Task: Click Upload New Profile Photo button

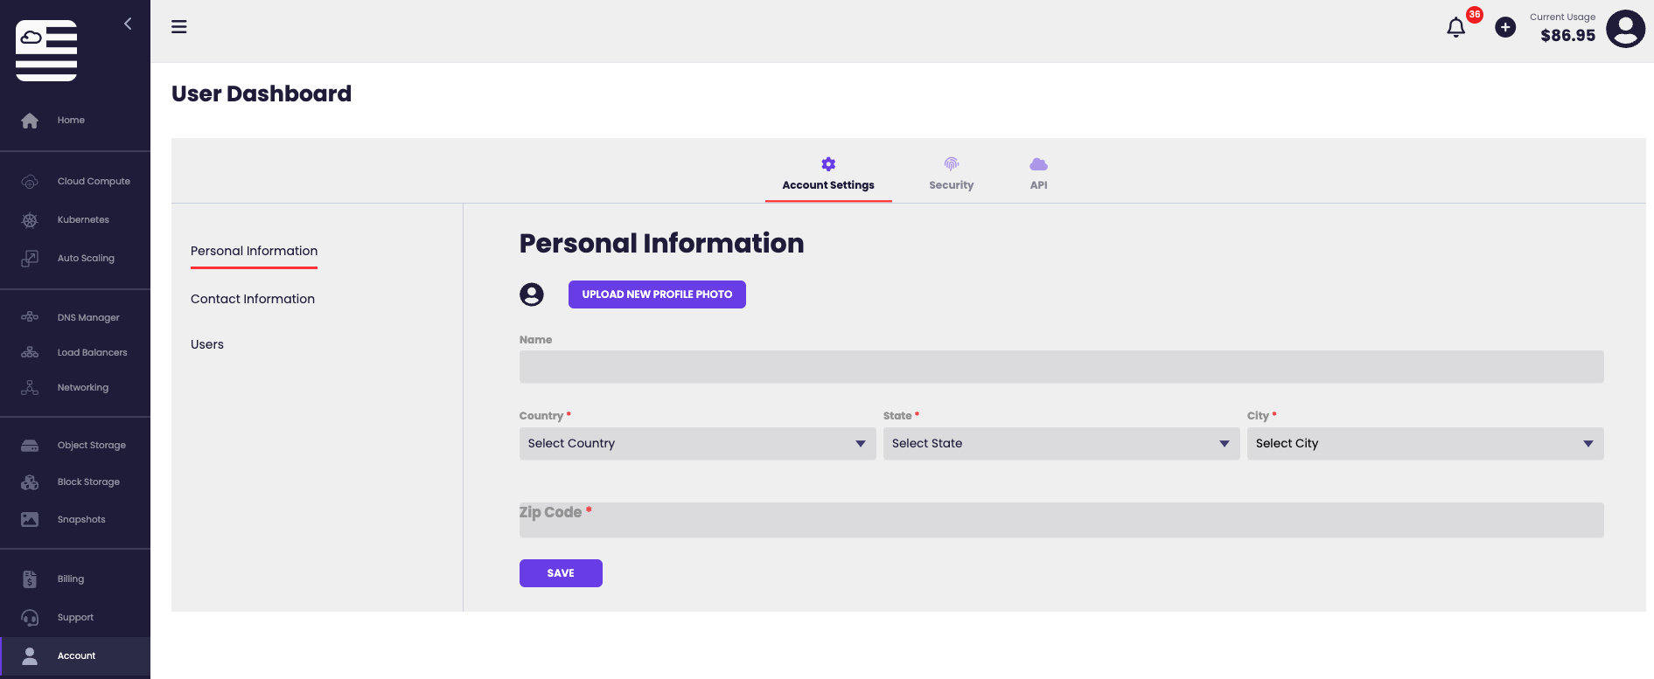Action: click(657, 294)
